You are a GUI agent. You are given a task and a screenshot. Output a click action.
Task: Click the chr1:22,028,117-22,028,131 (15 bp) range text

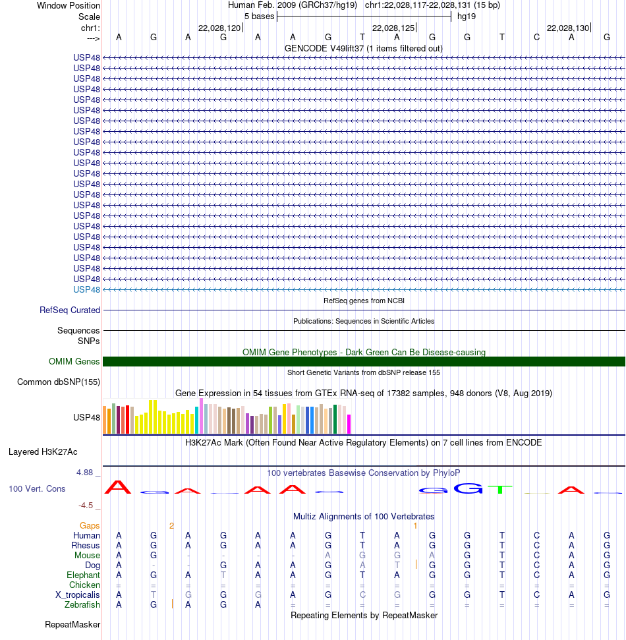(432, 5)
